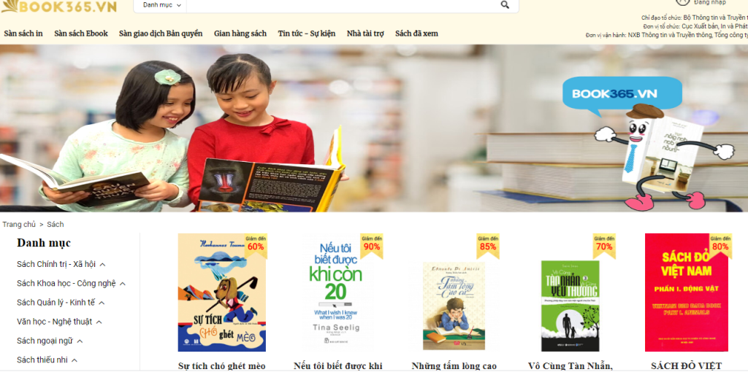Open the Danh mục dropdown in search bar
748x372 pixels.
click(161, 5)
